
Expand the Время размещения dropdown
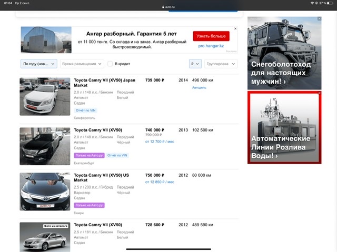(x=82, y=64)
